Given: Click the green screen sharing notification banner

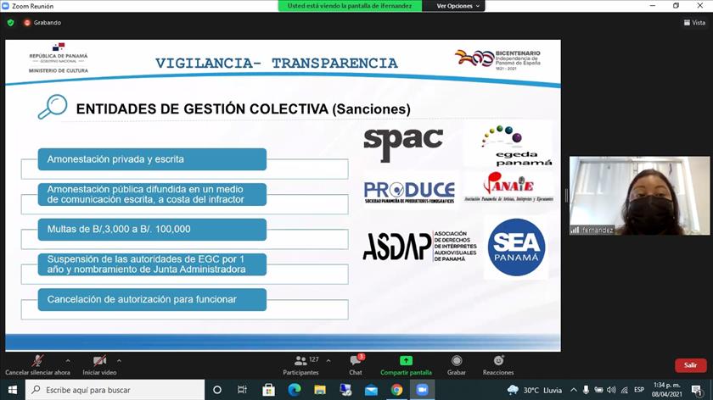Looking at the screenshot, I should (350, 6).
